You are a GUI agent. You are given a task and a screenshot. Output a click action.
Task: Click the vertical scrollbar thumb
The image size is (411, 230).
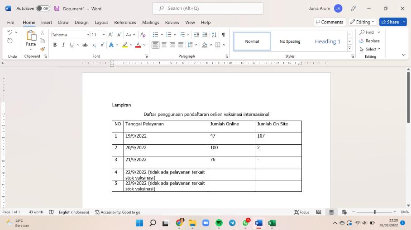coord(408,97)
